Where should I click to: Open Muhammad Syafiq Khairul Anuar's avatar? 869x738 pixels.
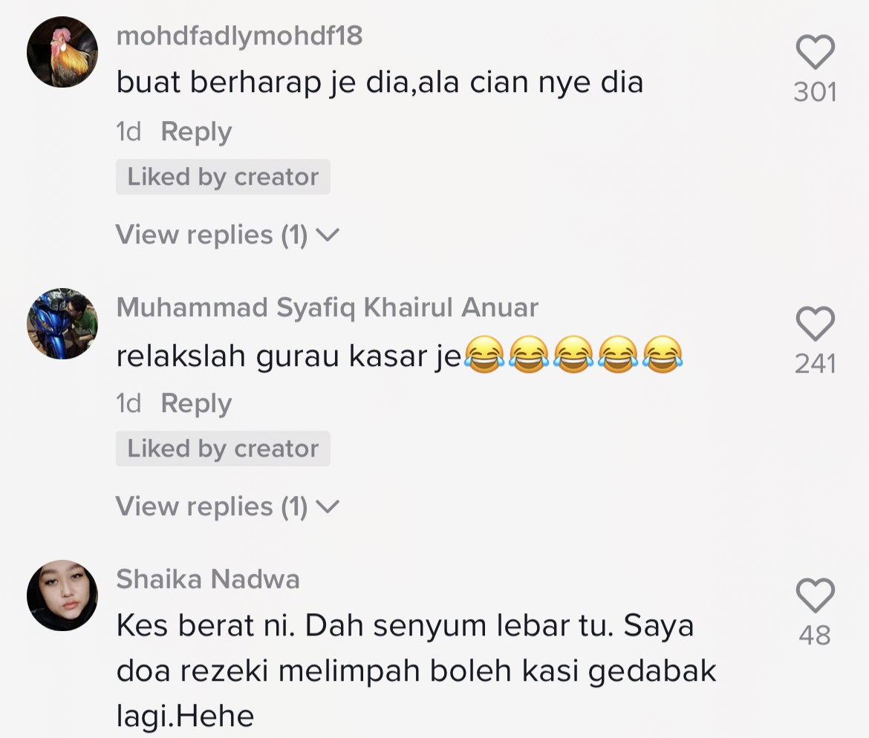[x=62, y=324]
